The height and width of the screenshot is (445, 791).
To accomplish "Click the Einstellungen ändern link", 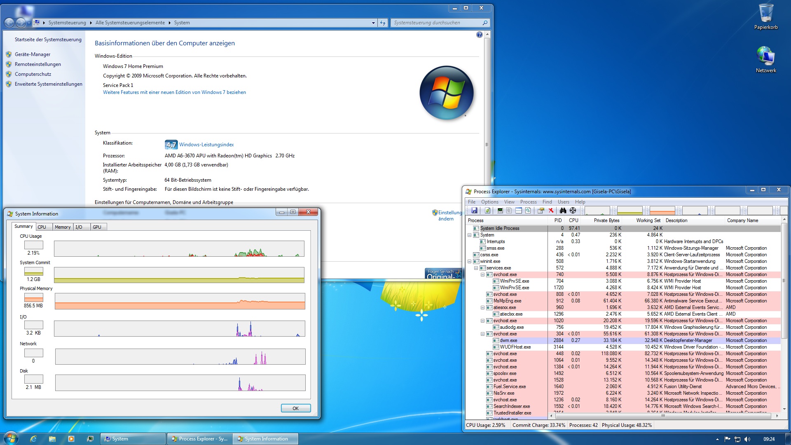I will pos(450,215).
